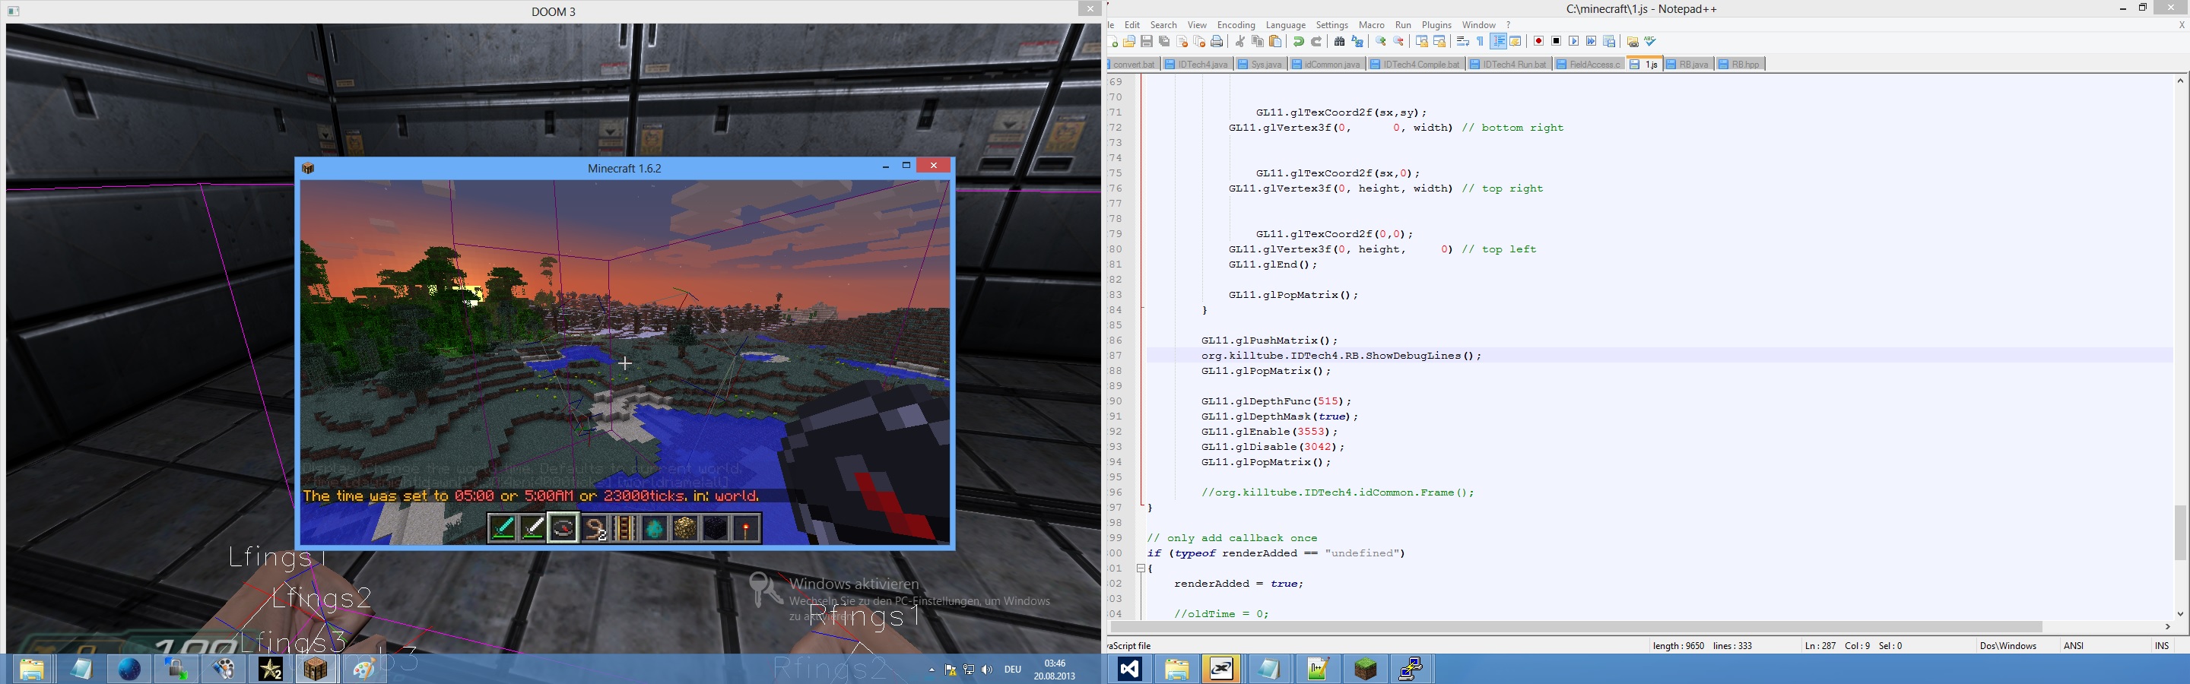2190x684 pixels.
Task: Click the DEU keyboard language indicator
Action: point(1013,670)
